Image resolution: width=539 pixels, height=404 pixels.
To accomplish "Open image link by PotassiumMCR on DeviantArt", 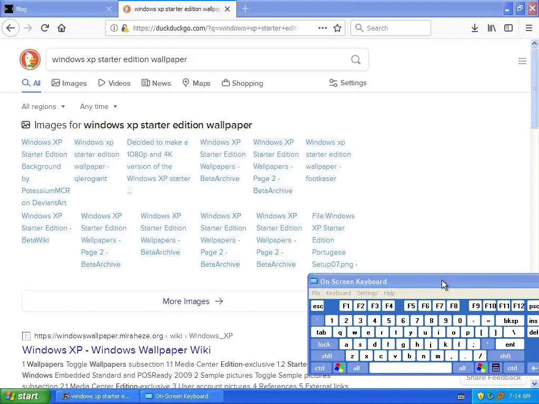I will (45, 173).
